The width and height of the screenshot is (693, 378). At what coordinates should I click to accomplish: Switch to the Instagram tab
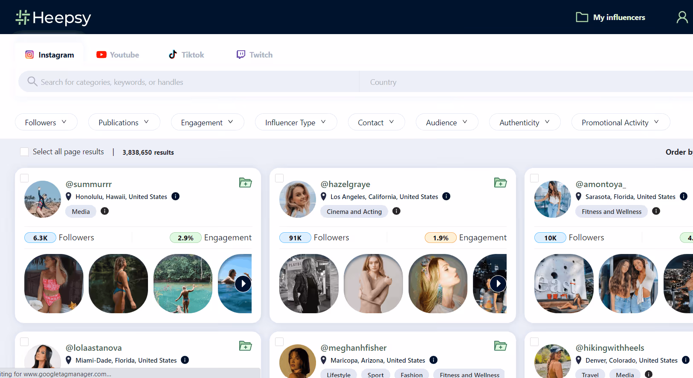click(49, 55)
